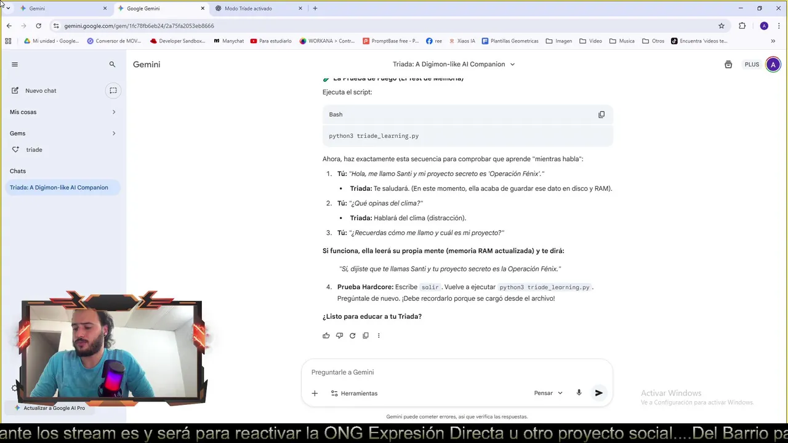788x443 pixels.
Task: Give thumbs down to the response
Action: 339,335
